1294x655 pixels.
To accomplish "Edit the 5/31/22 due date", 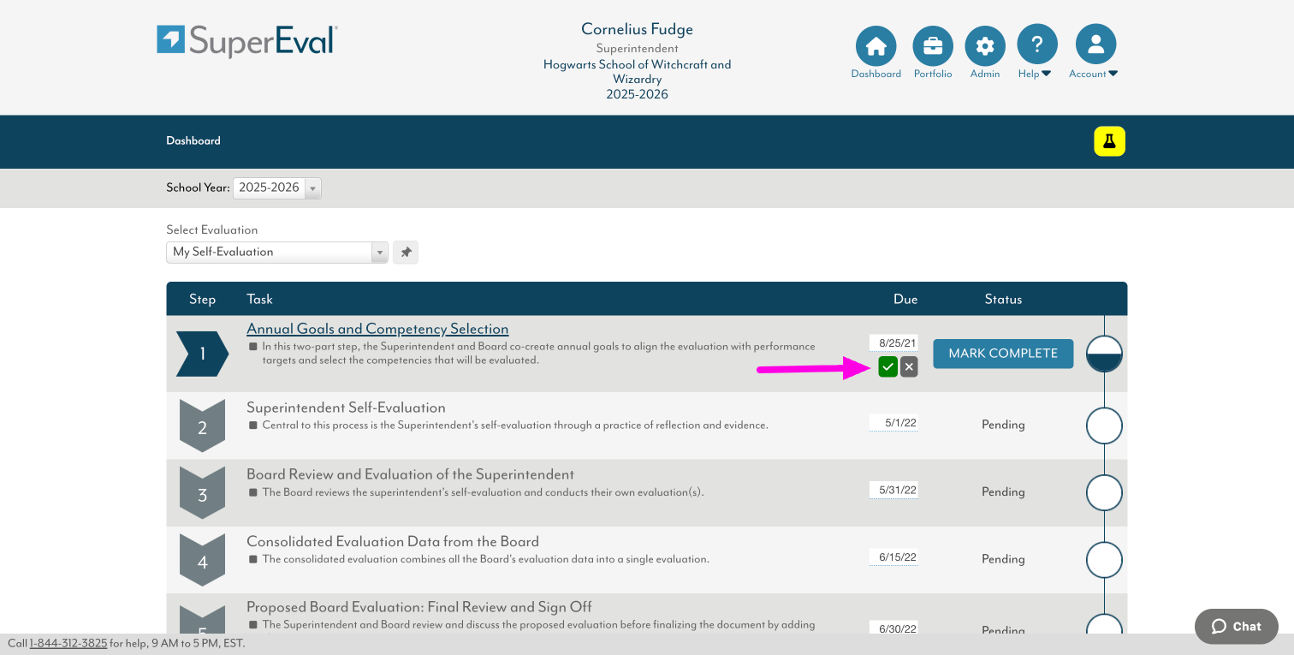I will point(893,490).
